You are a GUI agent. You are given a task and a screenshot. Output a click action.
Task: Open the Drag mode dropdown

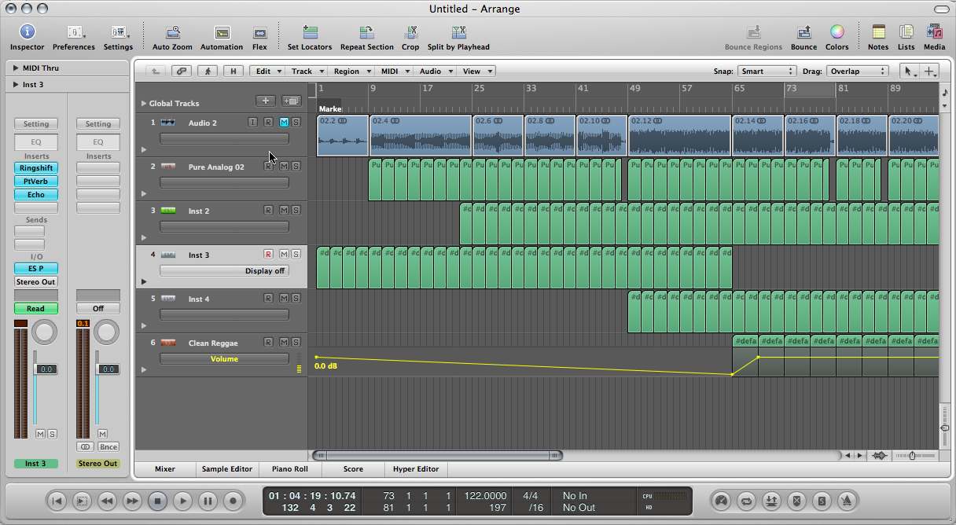click(857, 71)
